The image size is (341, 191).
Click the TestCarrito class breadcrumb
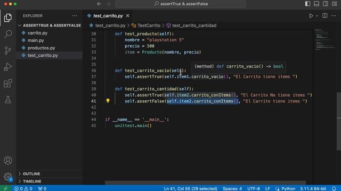coord(149,25)
